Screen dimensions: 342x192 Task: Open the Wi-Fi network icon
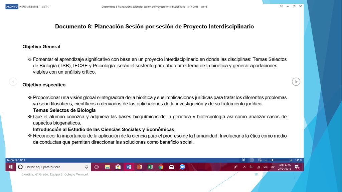[x=259, y=167]
